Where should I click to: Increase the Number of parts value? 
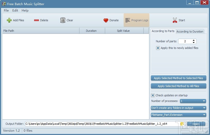click(x=194, y=40)
